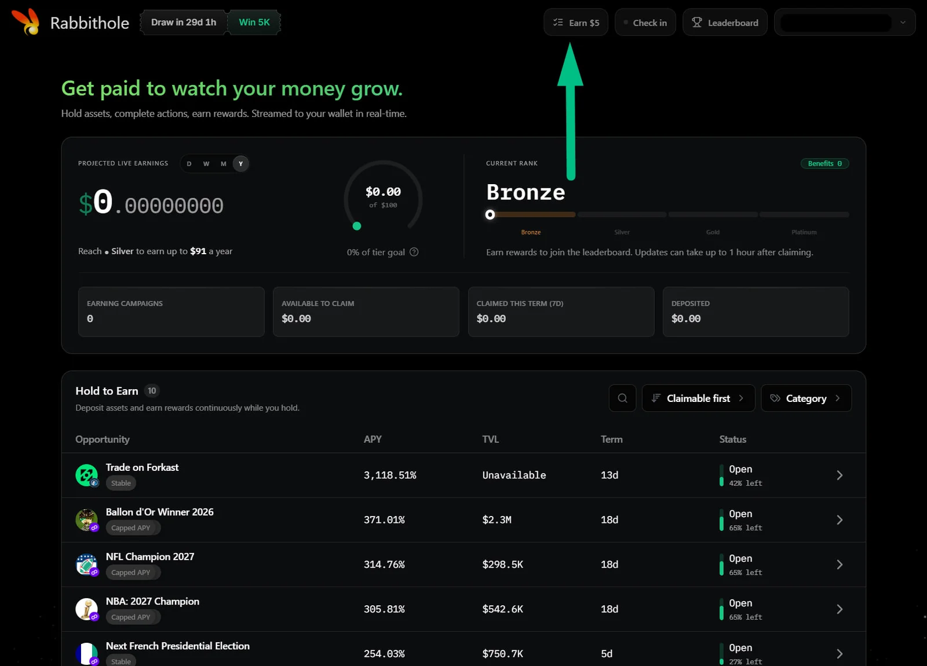The width and height of the screenshot is (927, 666).
Task: Open the Leaderboard page
Action: tap(725, 23)
